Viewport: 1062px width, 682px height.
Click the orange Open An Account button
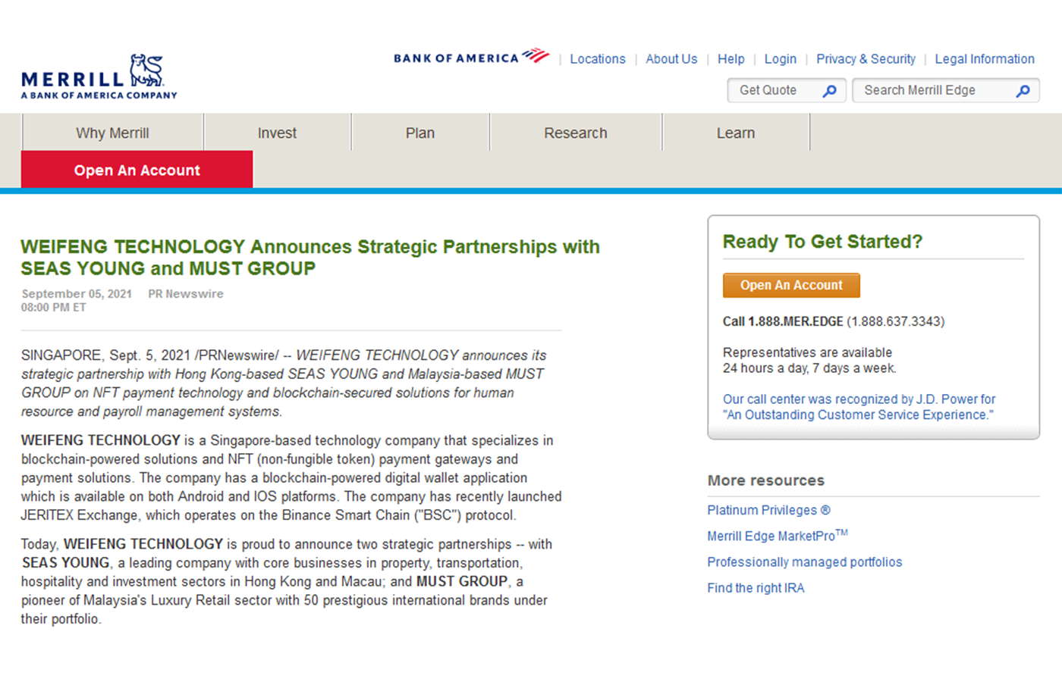pos(791,285)
